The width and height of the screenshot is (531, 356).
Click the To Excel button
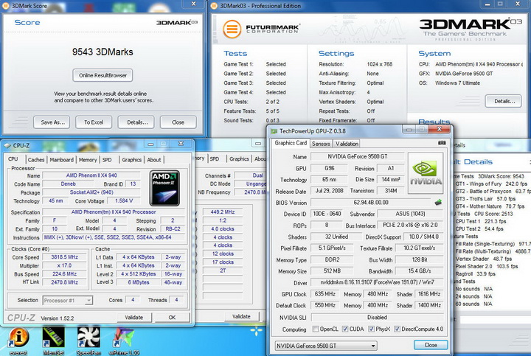(x=94, y=122)
